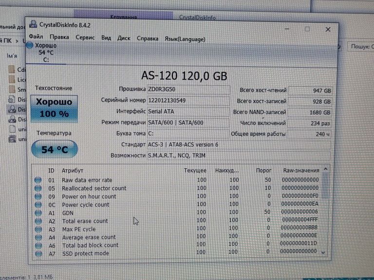The height and width of the screenshot is (280, 374).
Task: Click the Буква тома field C:
Action: 188,134
